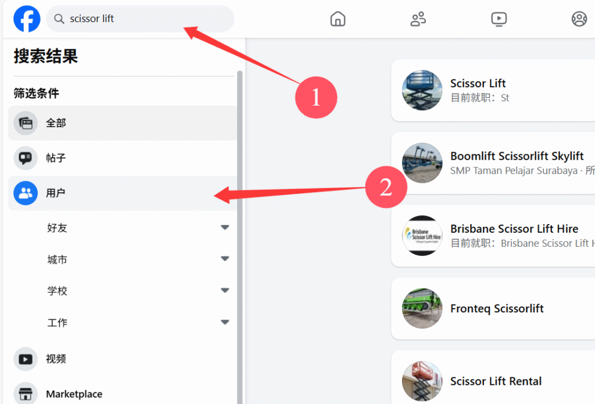Select the 视频 filter icon
The width and height of the screenshot is (595, 404).
pyautogui.click(x=26, y=359)
